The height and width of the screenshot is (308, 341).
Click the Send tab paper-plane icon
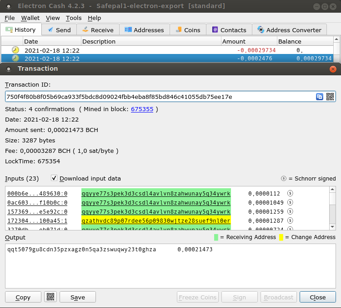point(50,30)
